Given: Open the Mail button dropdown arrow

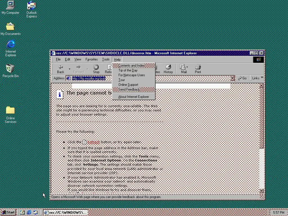Looking at the screenshot, I should [x=187, y=67].
